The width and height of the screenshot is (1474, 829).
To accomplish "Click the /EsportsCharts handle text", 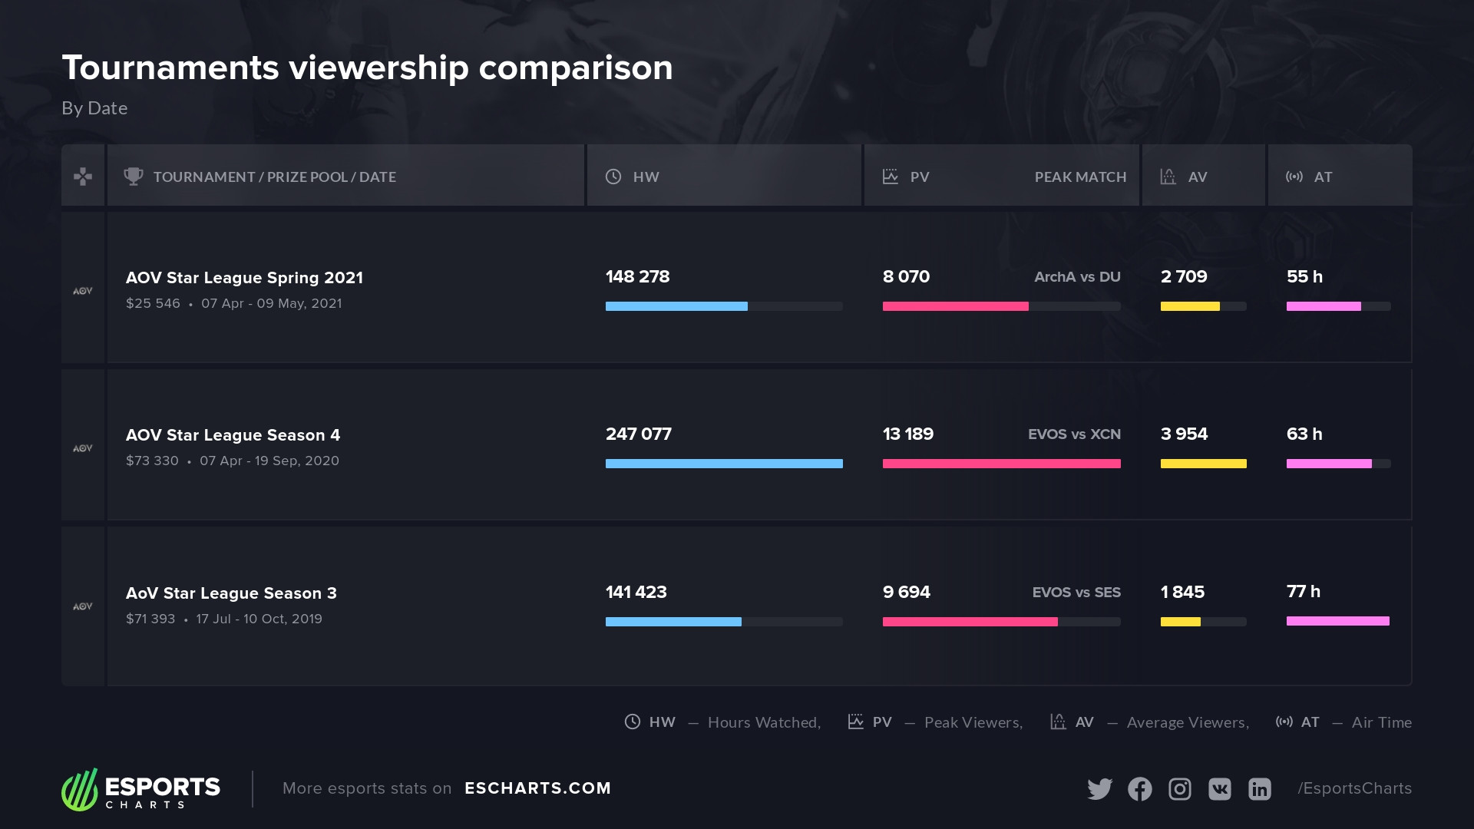I will point(1354,788).
